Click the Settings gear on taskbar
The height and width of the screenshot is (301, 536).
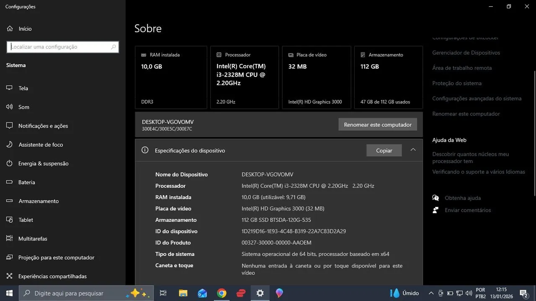[260, 293]
